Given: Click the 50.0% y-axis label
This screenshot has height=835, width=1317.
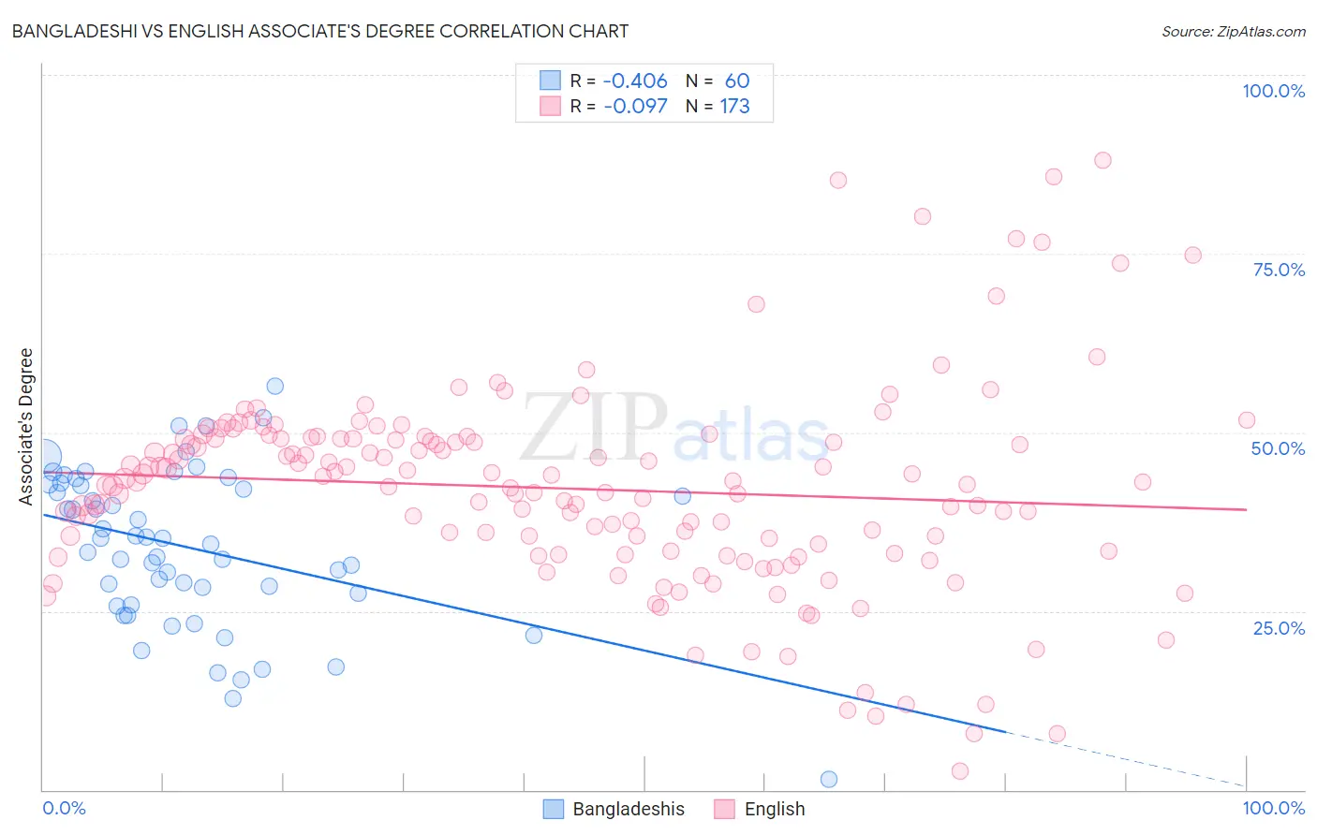Looking at the screenshot, I should [1278, 448].
